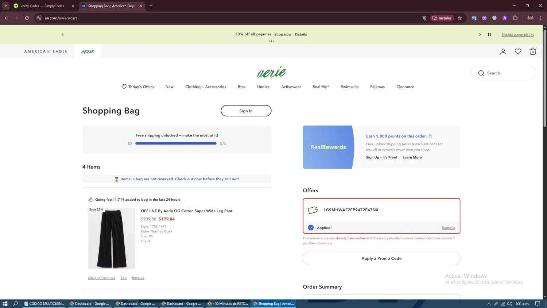Click the promo code tag icon
Screen dimensions: 547x308
pyautogui.click(x=313, y=210)
